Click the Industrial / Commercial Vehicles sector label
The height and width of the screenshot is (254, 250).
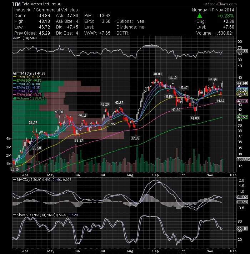46,10
